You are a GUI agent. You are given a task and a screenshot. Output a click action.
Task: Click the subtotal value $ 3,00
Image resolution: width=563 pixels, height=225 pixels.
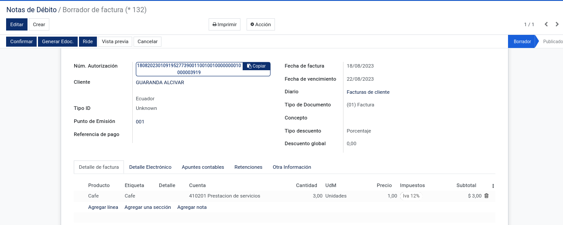point(475,196)
